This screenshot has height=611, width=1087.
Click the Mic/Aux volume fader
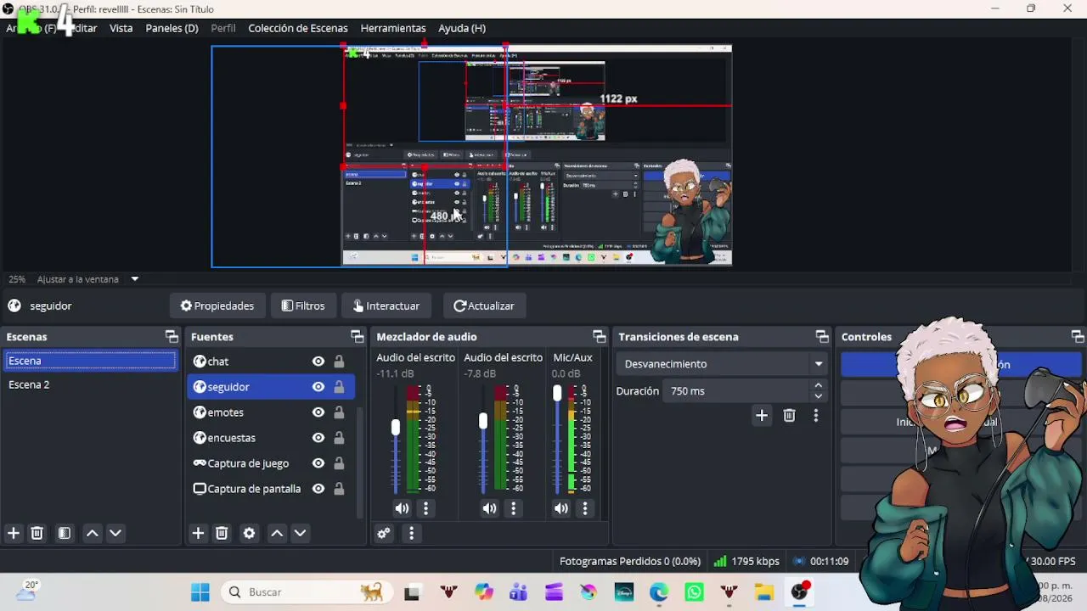click(557, 393)
